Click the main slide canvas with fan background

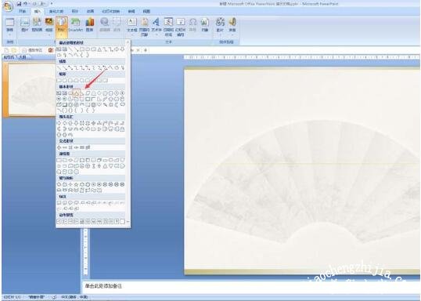click(x=302, y=170)
